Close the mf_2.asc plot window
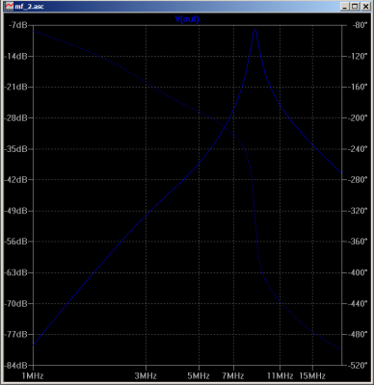Image resolution: width=374 pixels, height=385 pixels. tap(365, 6)
